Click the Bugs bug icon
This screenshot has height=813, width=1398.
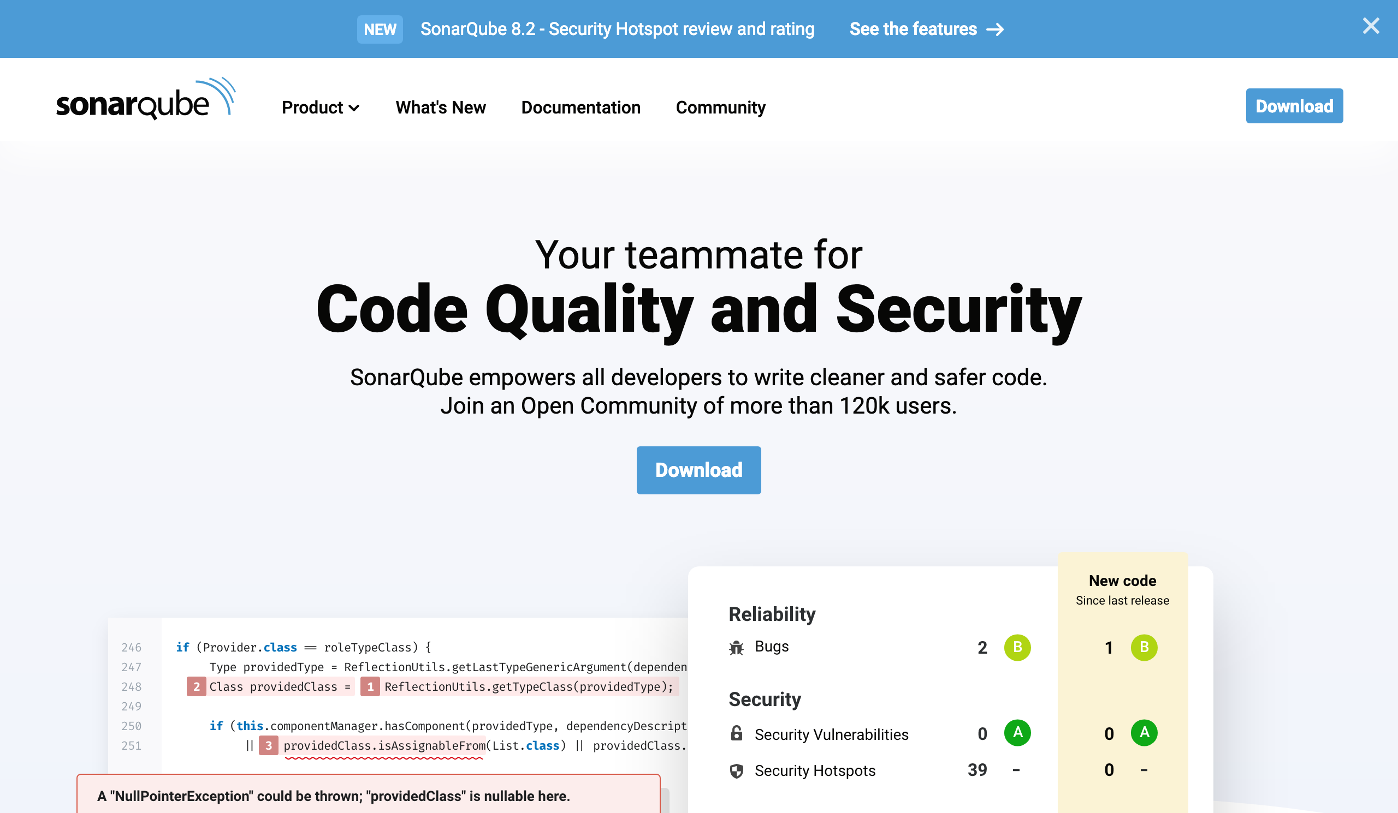736,647
